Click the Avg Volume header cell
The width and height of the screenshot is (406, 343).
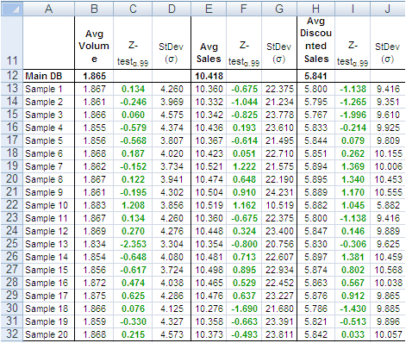[x=94, y=42]
